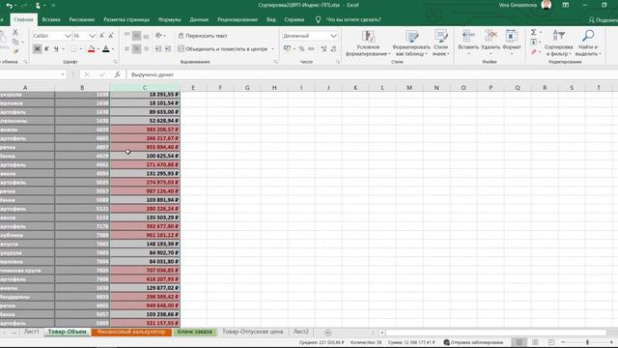This screenshot has width=618, height=348.
Task: Select column C header
Action: (145, 88)
